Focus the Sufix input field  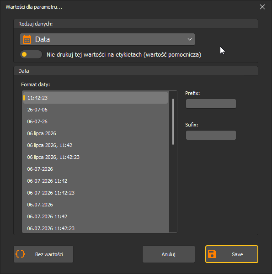[211, 135]
